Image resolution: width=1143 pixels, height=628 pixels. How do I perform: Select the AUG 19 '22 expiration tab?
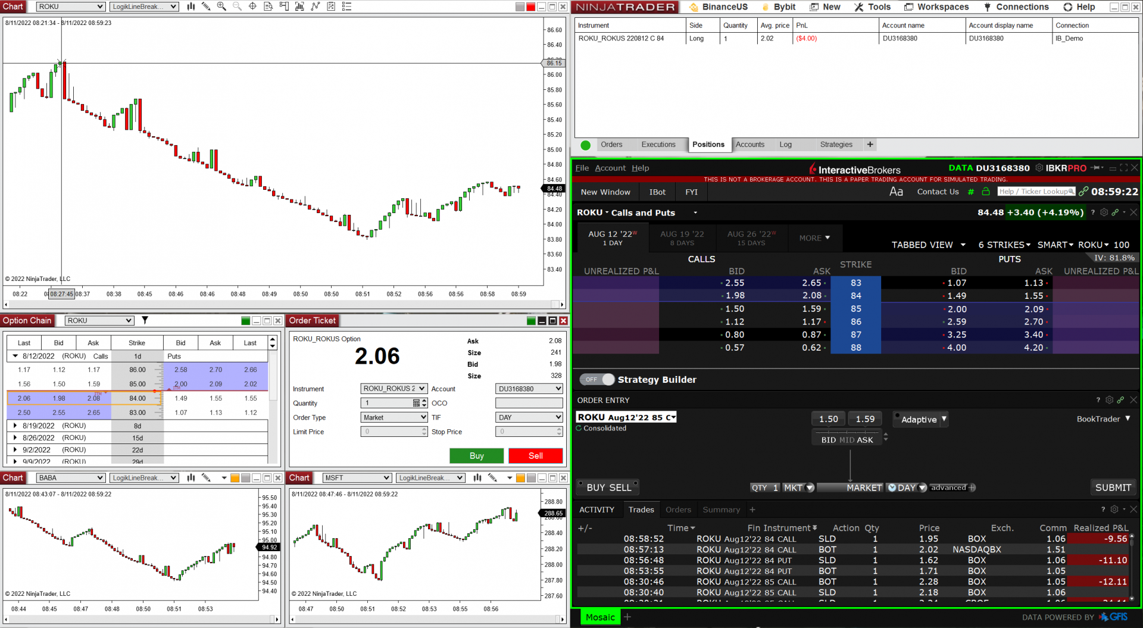682,238
